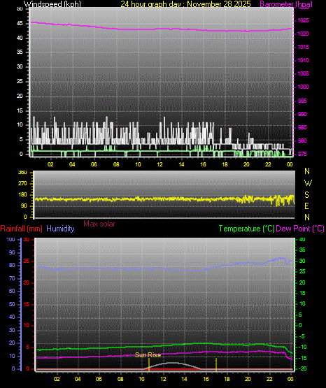326x388 pixels.
Task: Click the yellow sunset marker near 17
Action: (216, 364)
